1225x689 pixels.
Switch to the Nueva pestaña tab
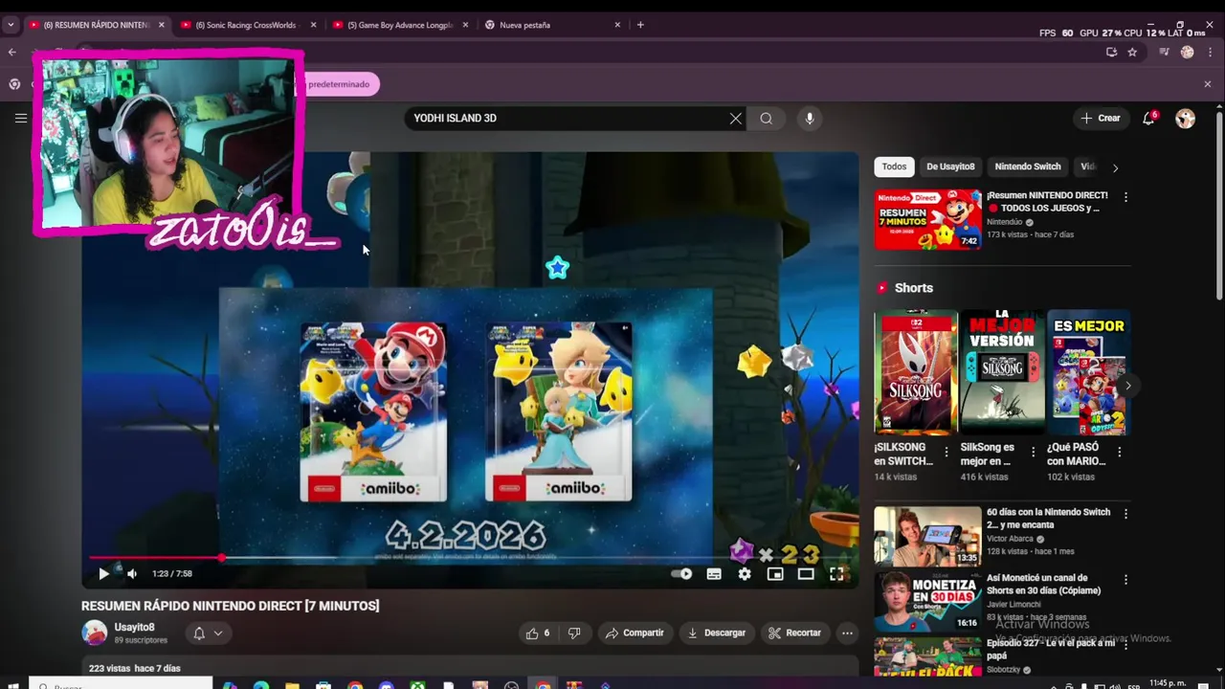click(551, 25)
